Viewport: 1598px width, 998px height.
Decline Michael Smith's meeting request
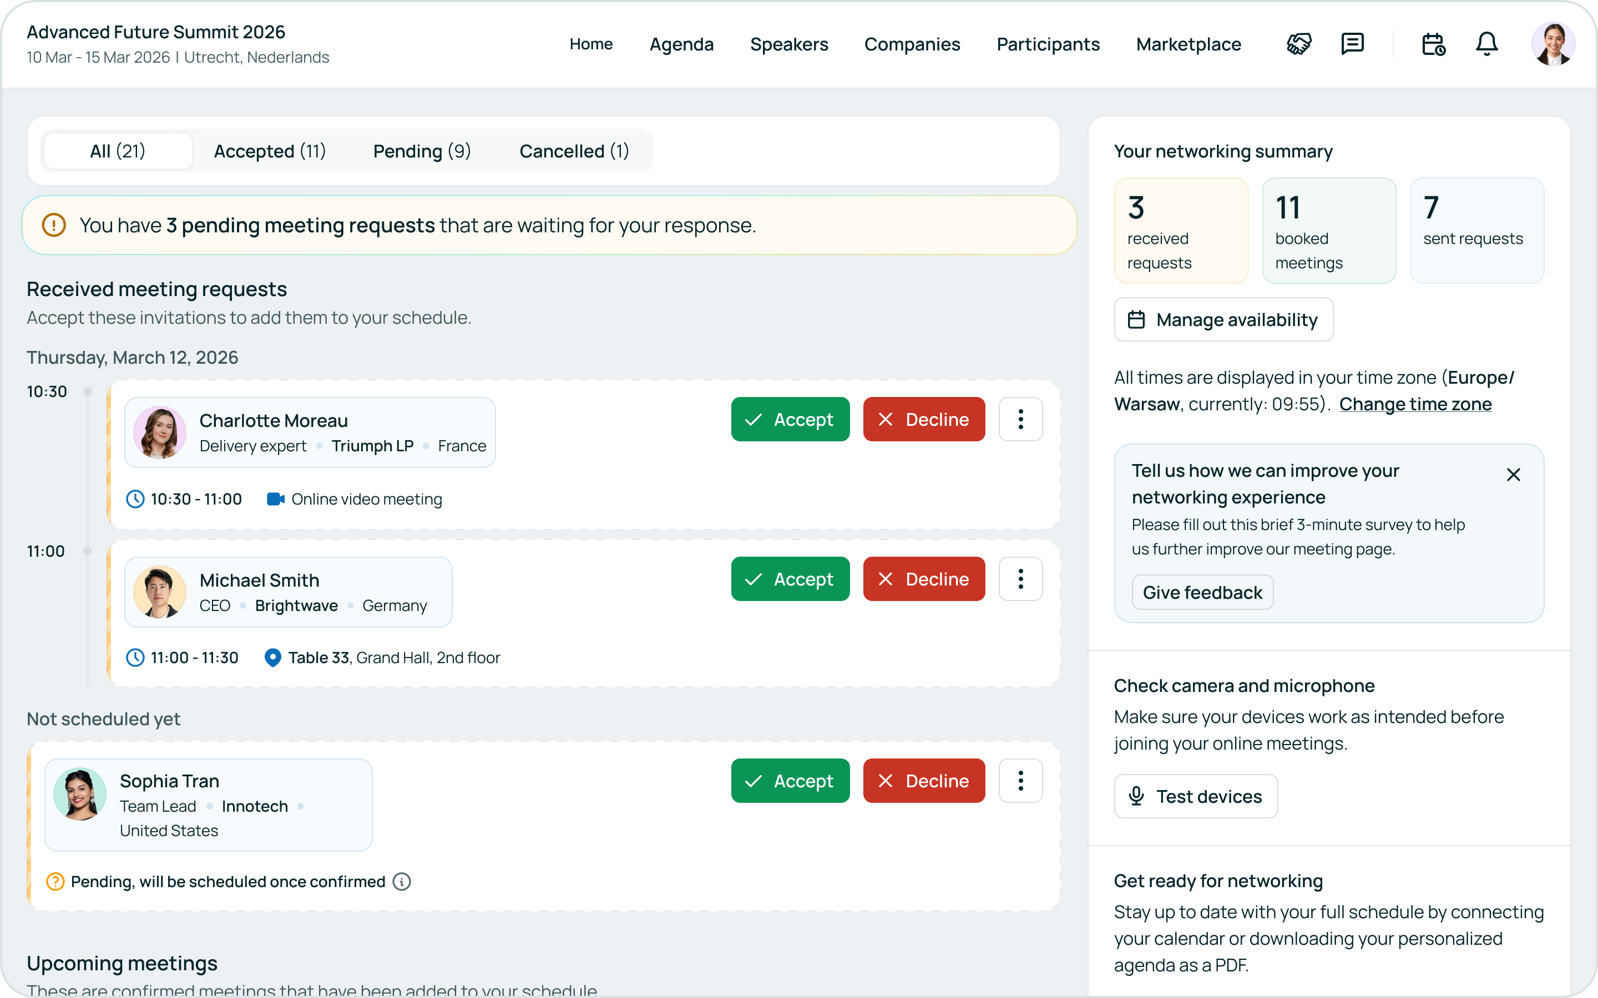coord(923,579)
